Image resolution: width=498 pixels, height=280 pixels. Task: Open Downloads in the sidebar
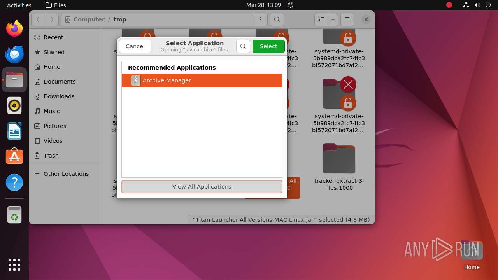(x=65, y=96)
